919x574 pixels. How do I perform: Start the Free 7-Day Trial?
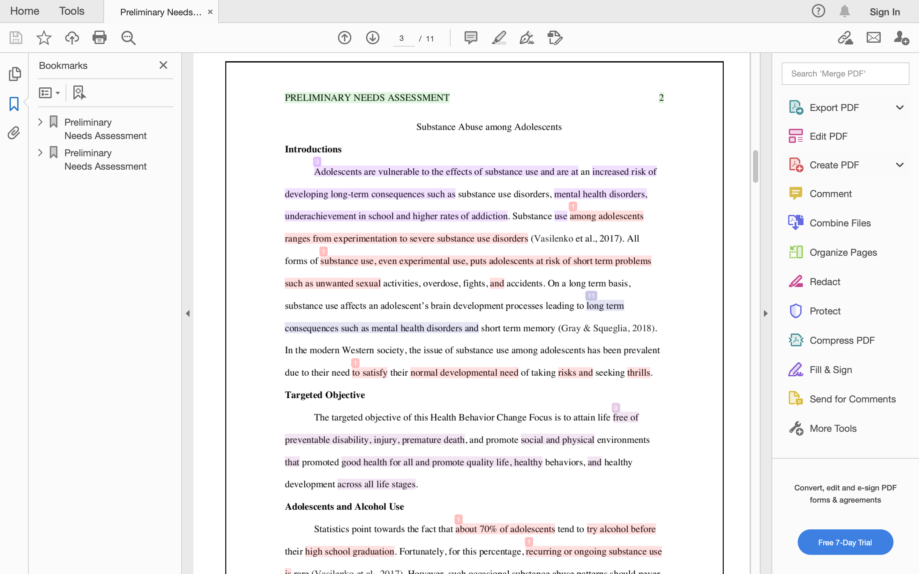click(x=845, y=542)
